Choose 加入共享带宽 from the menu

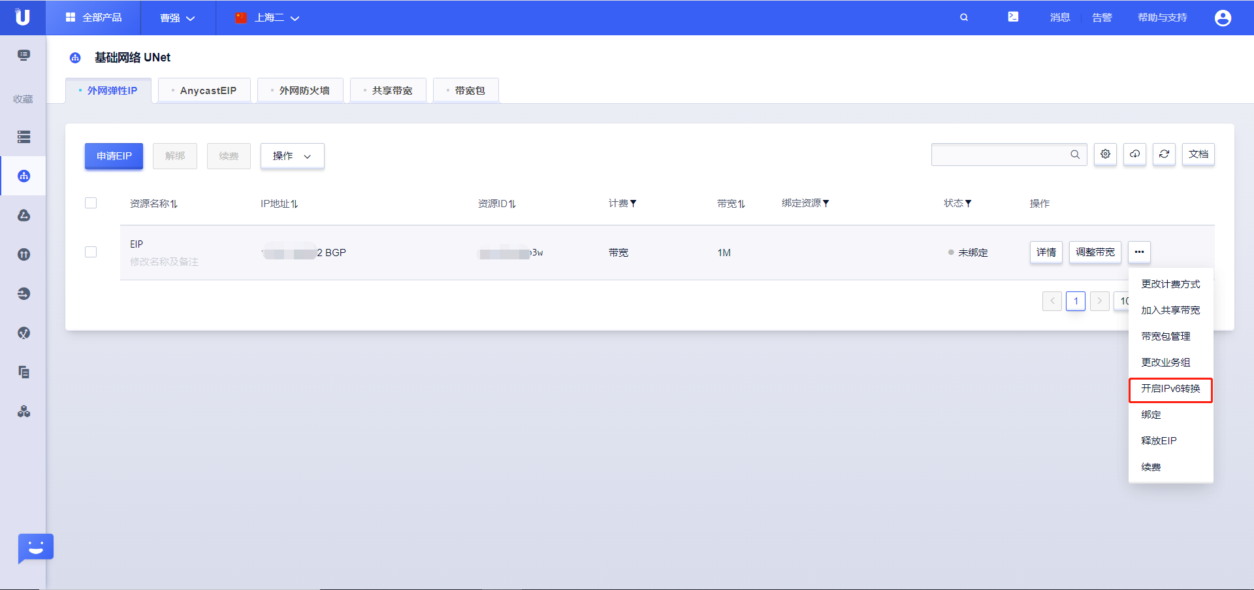[x=1170, y=310]
